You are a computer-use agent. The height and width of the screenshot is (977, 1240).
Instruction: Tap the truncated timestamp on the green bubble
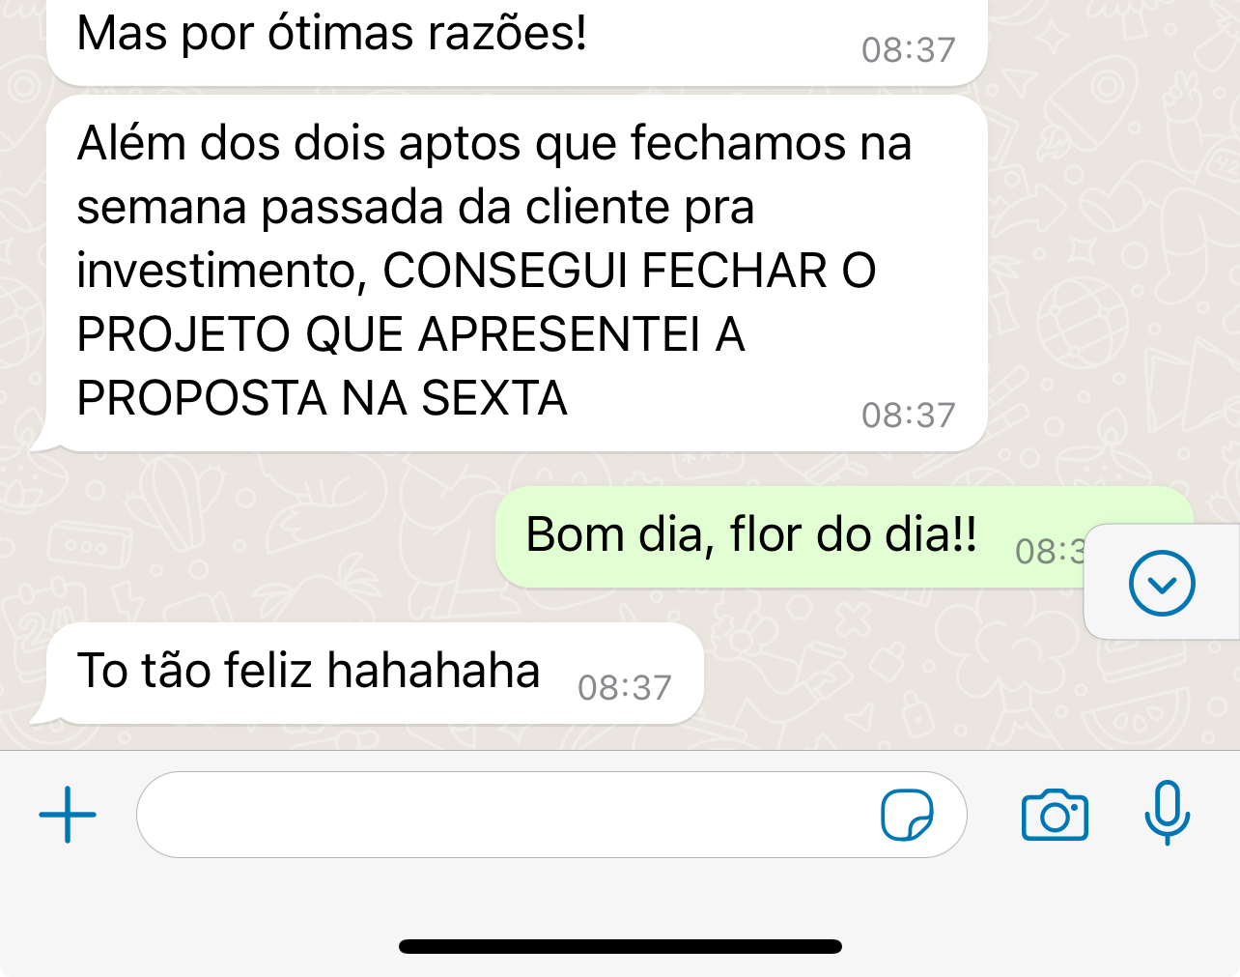[1050, 551]
